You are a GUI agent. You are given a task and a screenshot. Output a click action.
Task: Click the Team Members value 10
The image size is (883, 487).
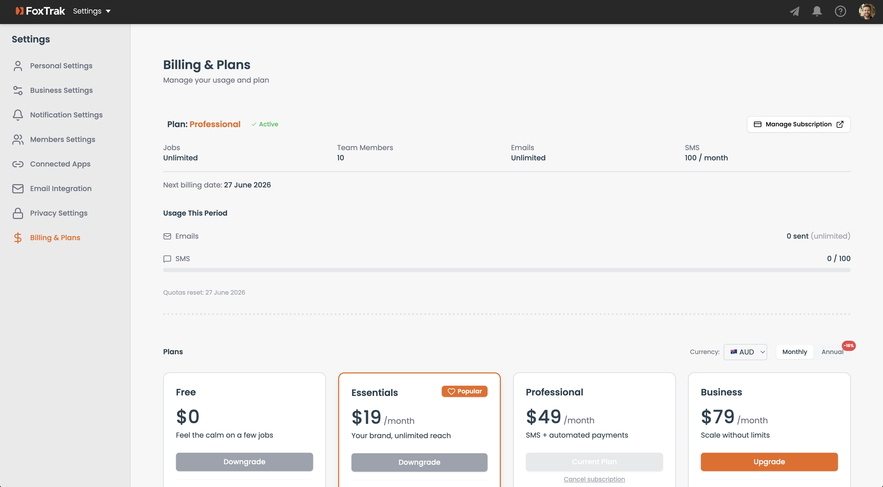(x=340, y=158)
